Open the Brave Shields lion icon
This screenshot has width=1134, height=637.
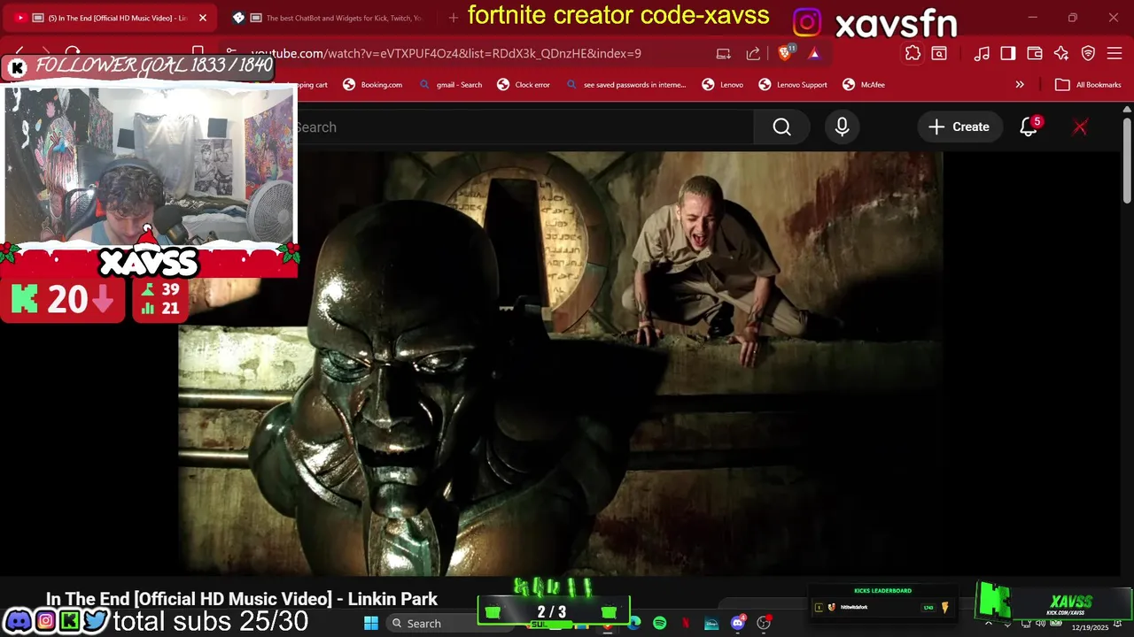click(x=785, y=53)
